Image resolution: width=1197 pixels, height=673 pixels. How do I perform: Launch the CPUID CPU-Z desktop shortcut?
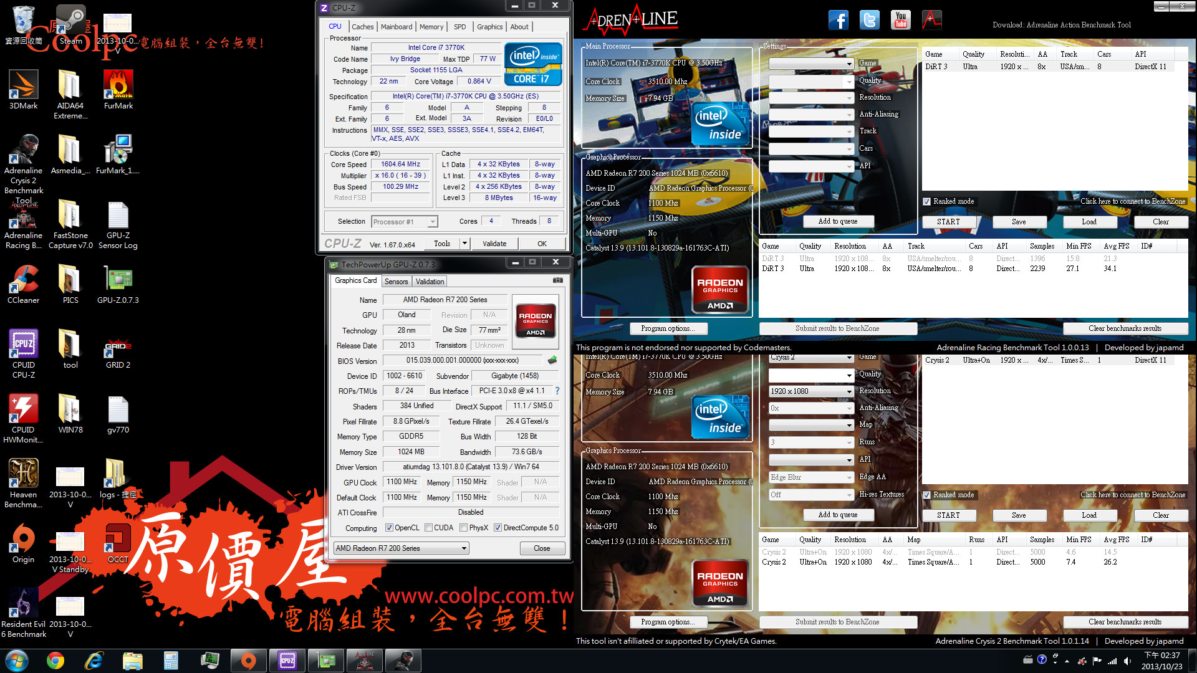click(x=23, y=353)
